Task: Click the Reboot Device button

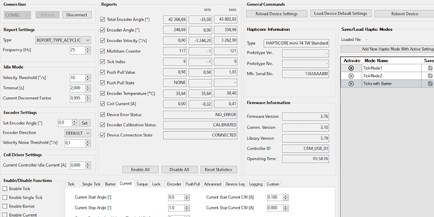Action: point(404,13)
